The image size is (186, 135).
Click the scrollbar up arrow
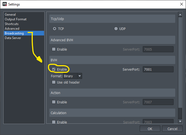pyautogui.click(x=180, y=15)
